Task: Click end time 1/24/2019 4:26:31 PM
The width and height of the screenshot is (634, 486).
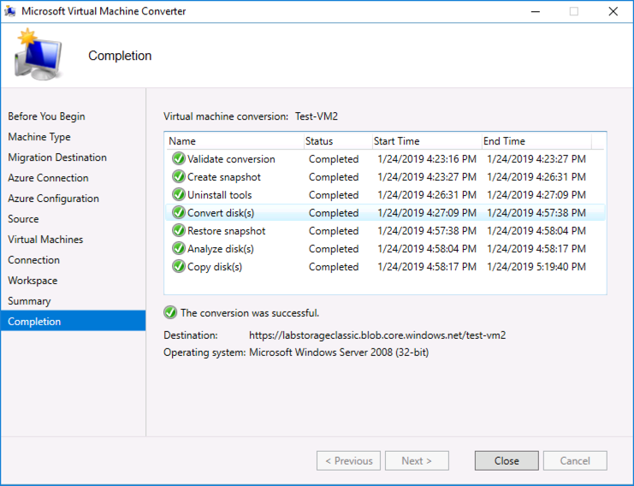Action: click(x=536, y=177)
